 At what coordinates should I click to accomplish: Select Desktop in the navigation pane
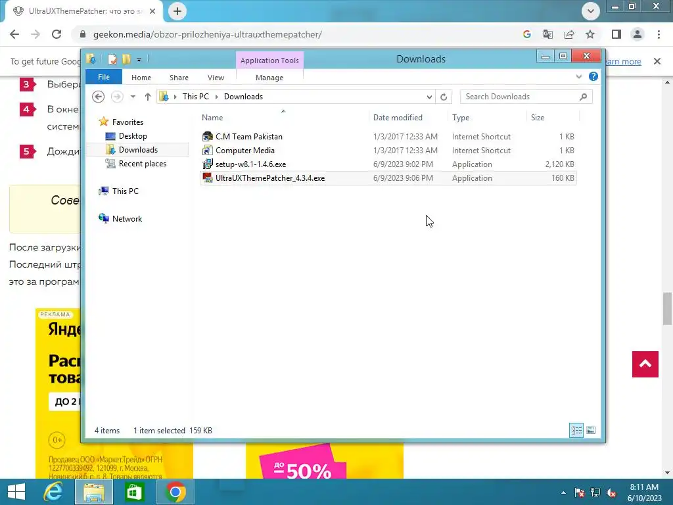click(127, 136)
